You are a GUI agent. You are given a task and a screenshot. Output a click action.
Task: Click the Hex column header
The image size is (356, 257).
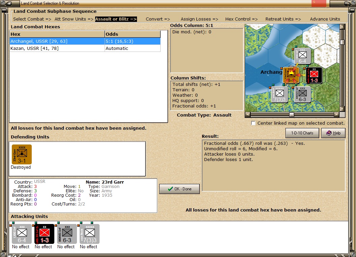pos(57,34)
